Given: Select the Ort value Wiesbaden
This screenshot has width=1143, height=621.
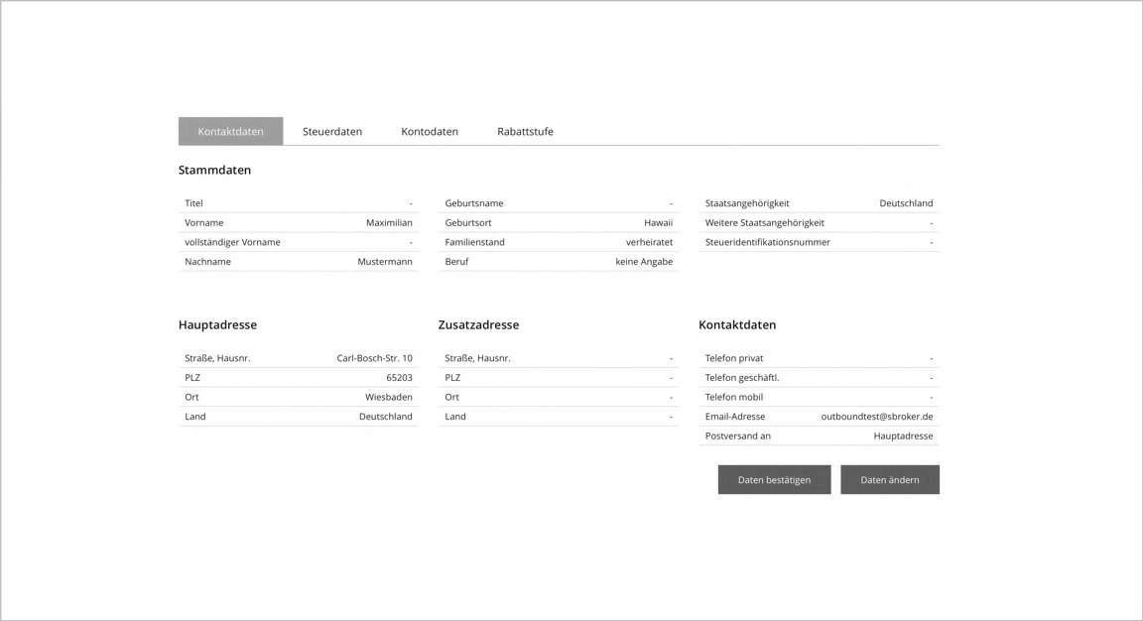Looking at the screenshot, I should click(389, 397).
